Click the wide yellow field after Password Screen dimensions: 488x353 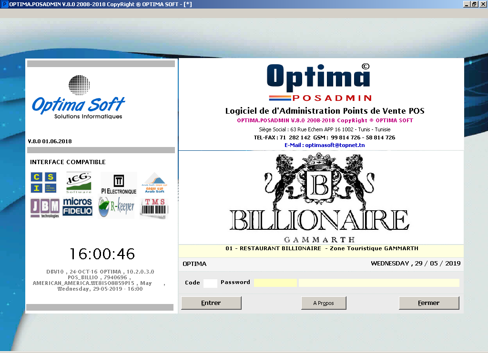click(x=379, y=283)
